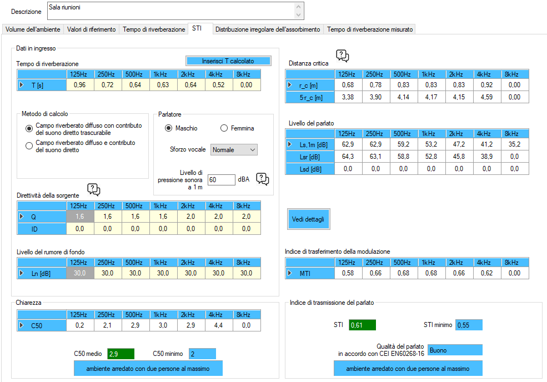Select Femmina speaker option
This screenshot has height=382, width=547.
pos(224,128)
